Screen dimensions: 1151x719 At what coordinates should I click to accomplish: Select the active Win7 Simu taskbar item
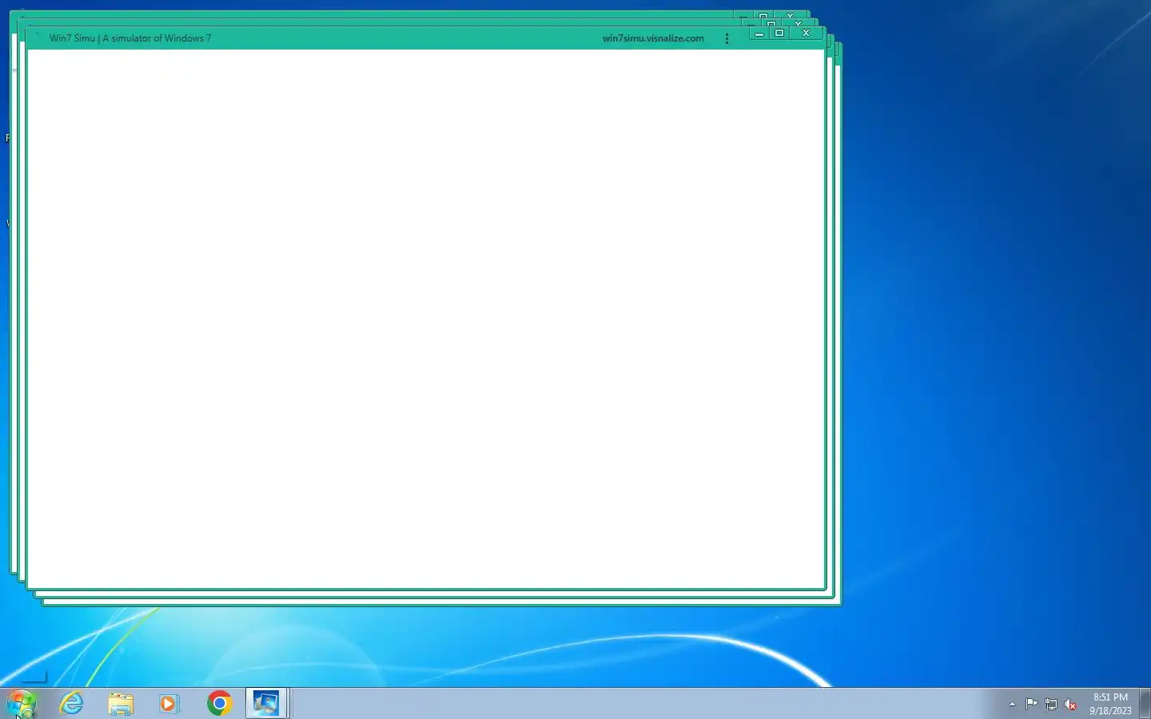[266, 703]
